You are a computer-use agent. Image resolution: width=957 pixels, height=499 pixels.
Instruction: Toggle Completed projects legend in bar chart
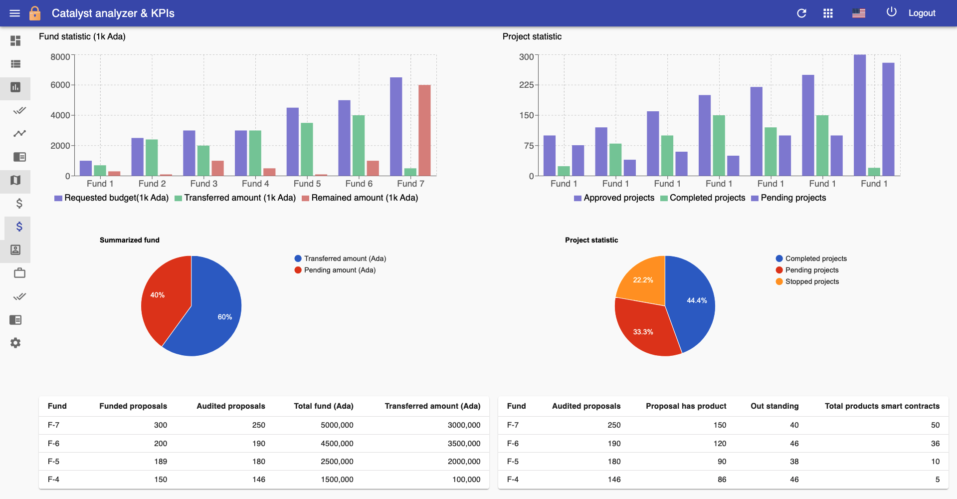[703, 198]
